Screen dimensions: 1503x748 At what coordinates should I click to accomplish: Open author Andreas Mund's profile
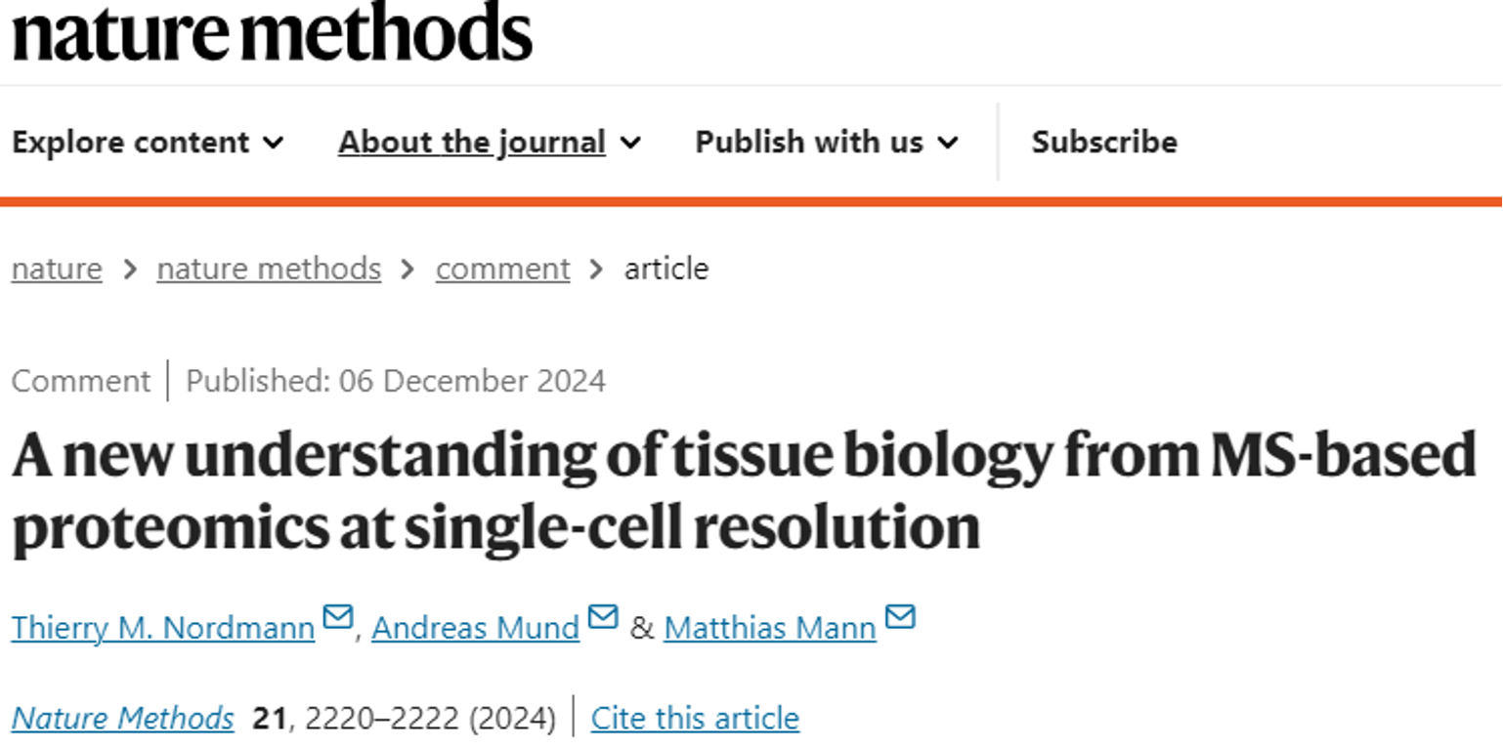click(x=475, y=627)
